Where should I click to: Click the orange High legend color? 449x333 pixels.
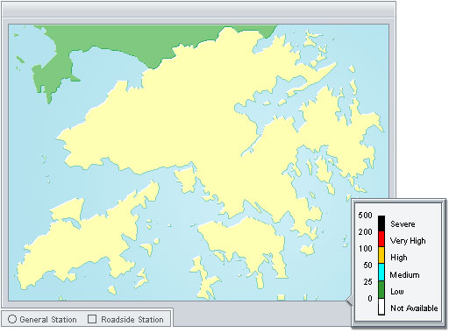(381, 255)
